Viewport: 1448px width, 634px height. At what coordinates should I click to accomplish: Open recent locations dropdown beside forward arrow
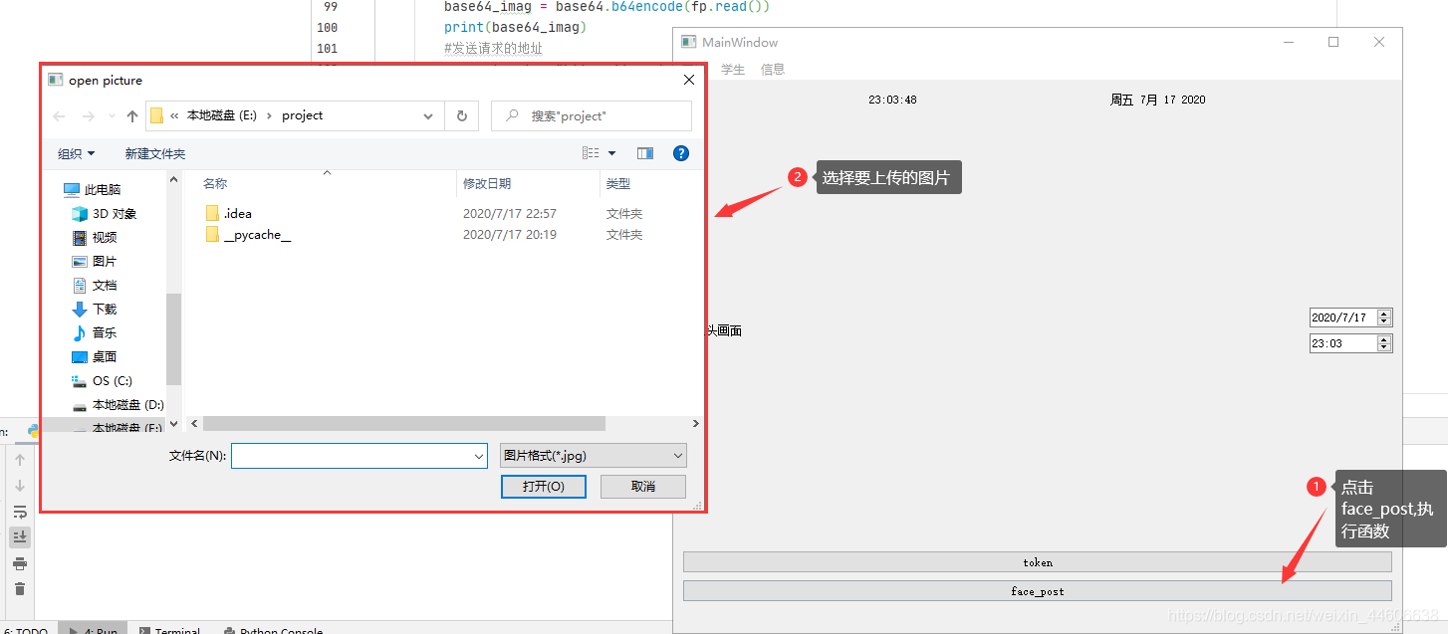coord(111,116)
